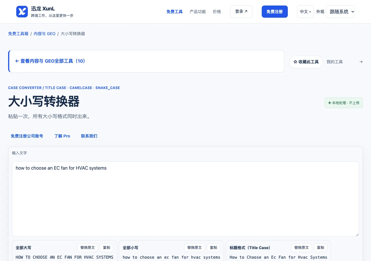Open 内容与 GEO breadcrumb link
Image resolution: width=371 pixels, height=261 pixels.
coord(44,34)
